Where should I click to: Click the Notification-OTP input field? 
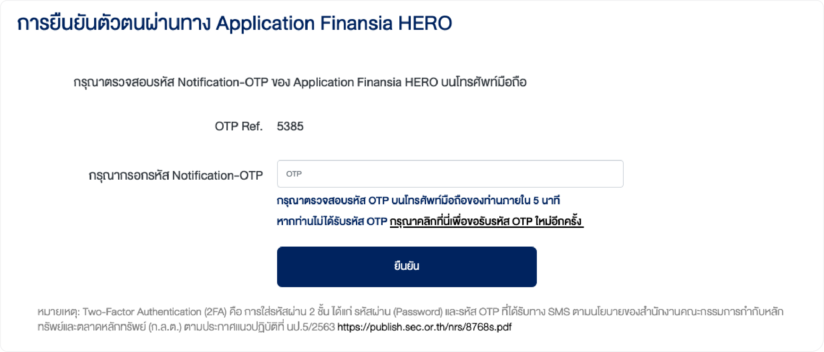(450, 174)
